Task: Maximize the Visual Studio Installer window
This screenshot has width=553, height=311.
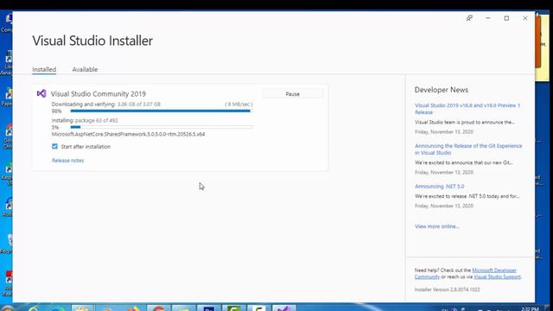Action: coord(506,18)
